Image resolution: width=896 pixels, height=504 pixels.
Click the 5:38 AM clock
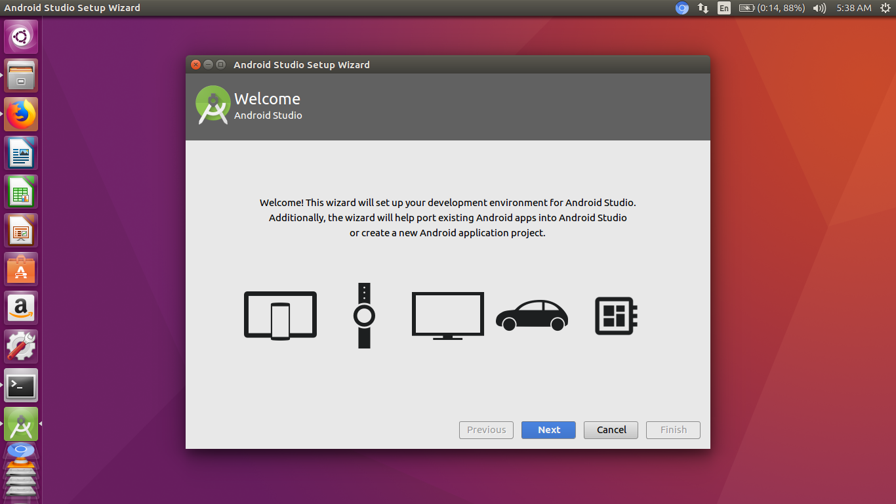[854, 8]
